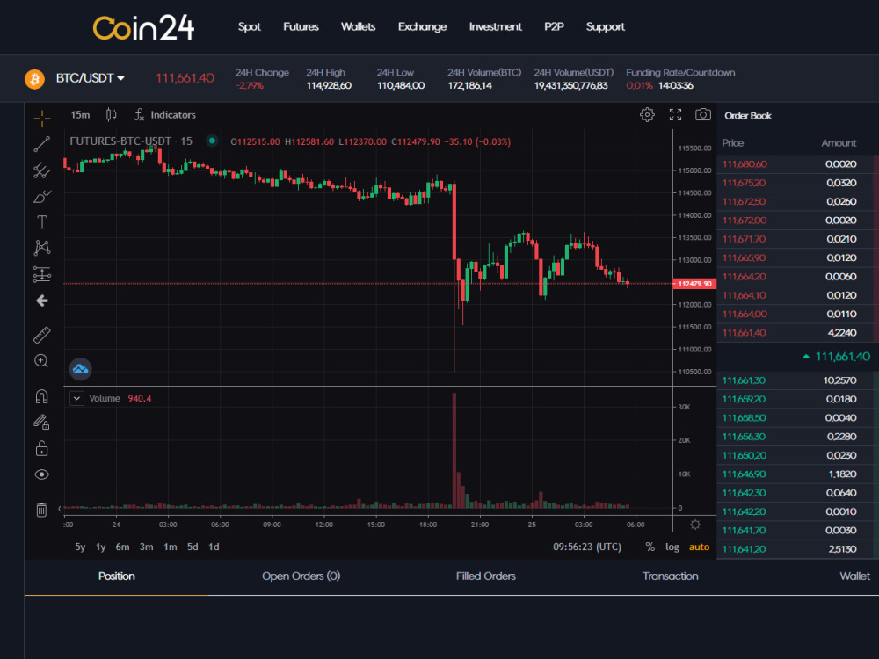Open chart settings gear icon

[648, 115]
